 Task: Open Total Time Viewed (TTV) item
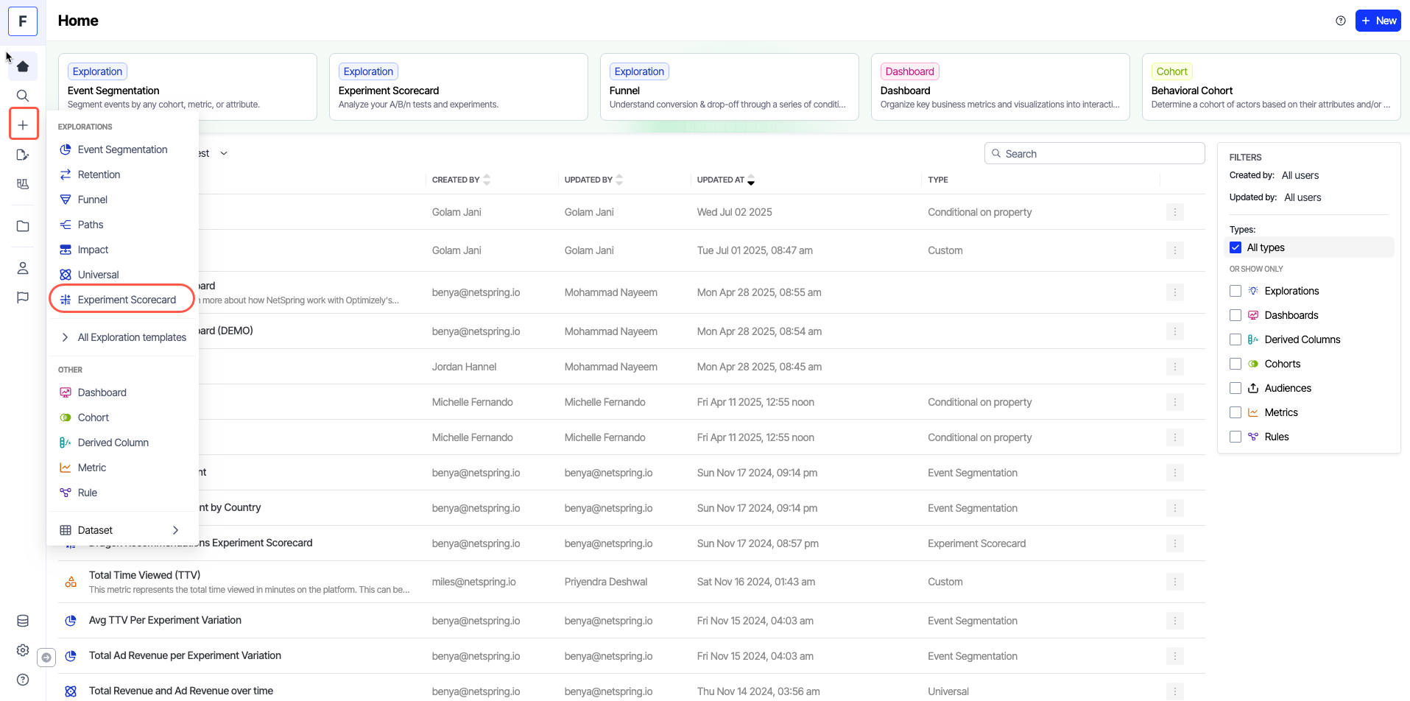point(144,575)
